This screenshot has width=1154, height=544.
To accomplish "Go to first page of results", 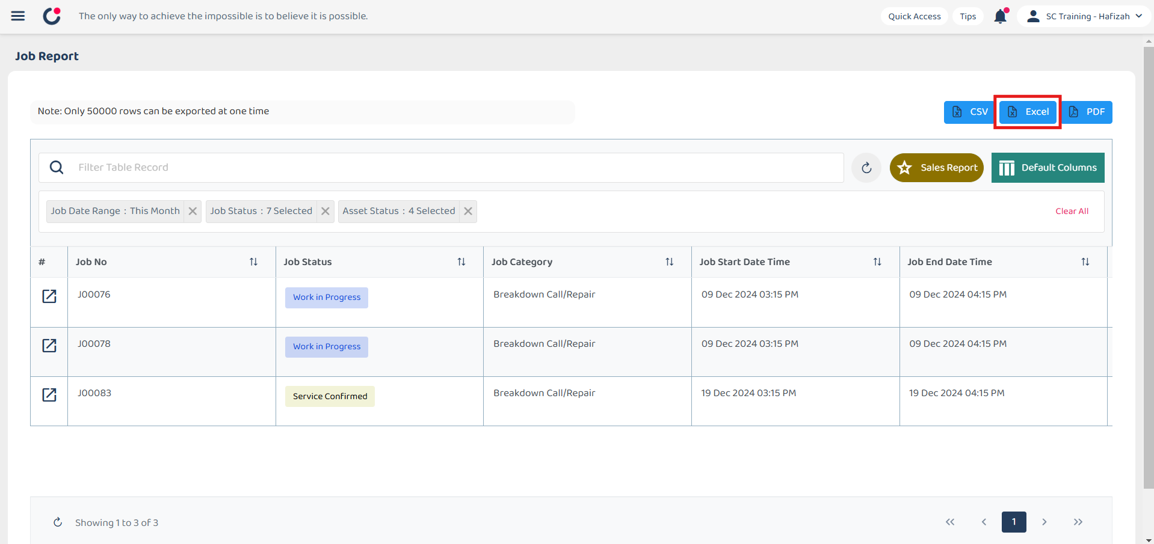I will point(950,522).
